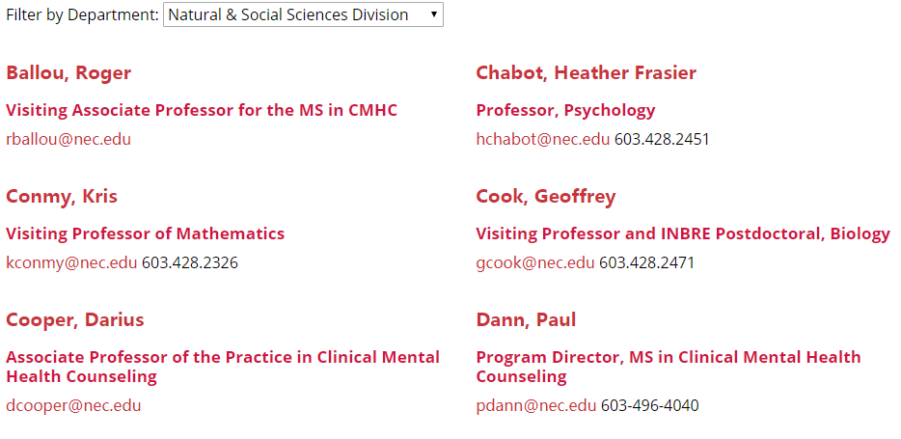Open Roger Ballou's profile name link
Screen dimensions: 901x439
(68, 73)
